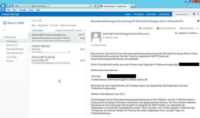Open Favorites star icon
Screen dimensions: 200x118
pos(194,6)
